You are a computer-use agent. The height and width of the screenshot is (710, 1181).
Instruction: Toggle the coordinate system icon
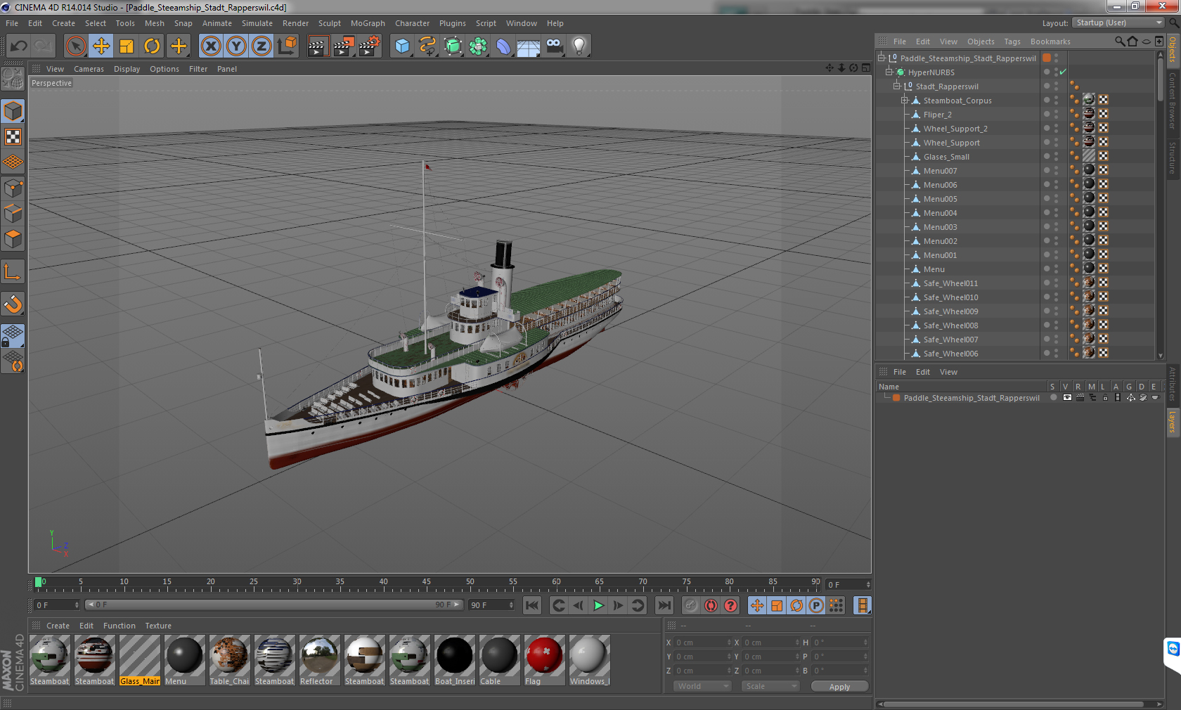coord(287,46)
